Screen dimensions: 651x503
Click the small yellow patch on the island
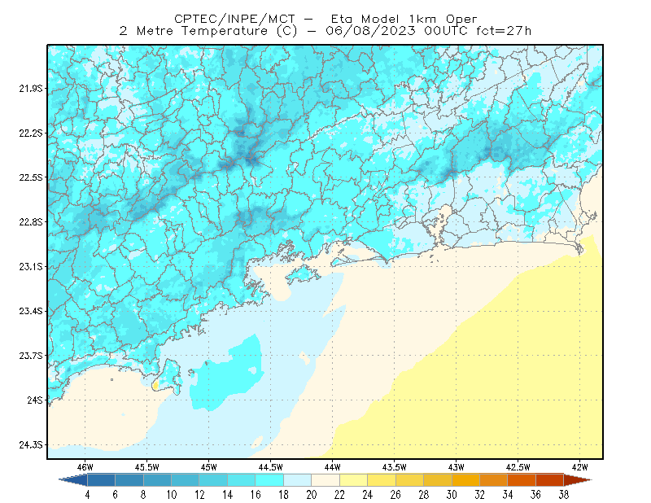pyautogui.click(x=155, y=386)
